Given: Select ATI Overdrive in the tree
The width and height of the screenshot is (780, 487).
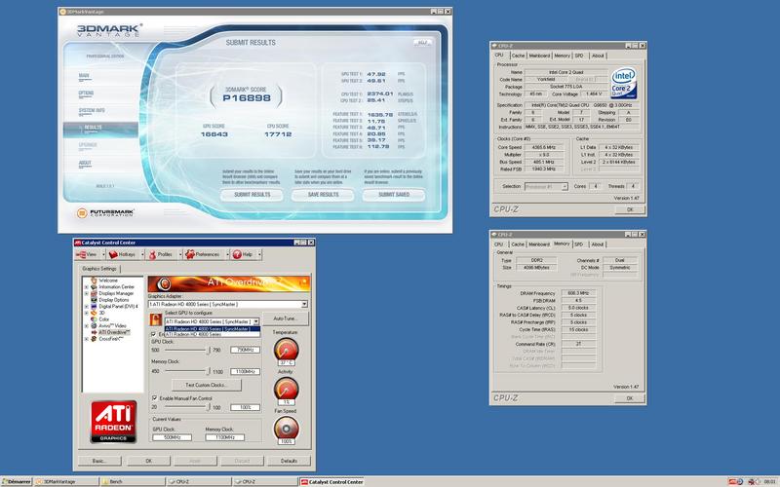Looking at the screenshot, I should (114, 332).
